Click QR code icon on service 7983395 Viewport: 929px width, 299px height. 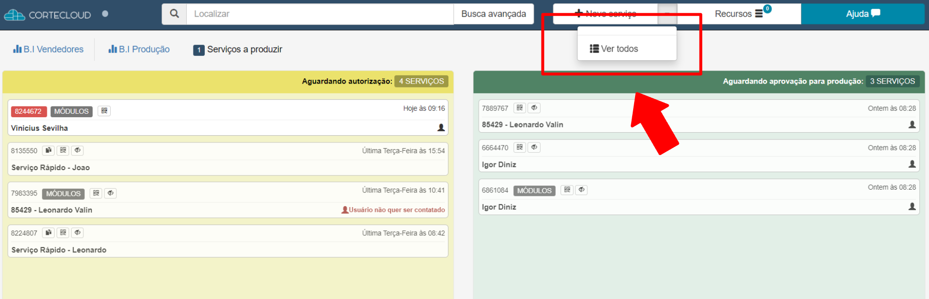[x=96, y=193]
